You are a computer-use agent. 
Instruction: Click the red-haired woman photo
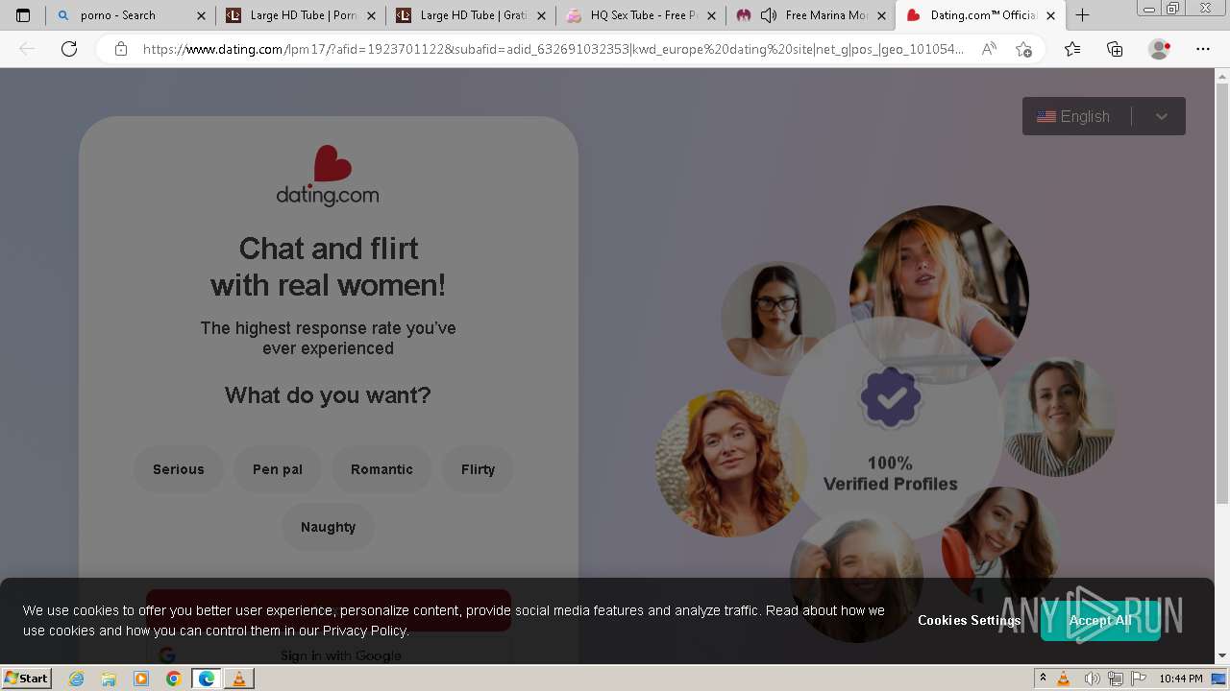pos(728,464)
